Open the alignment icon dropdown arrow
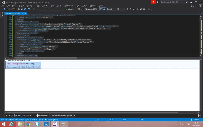Viewport: 203px width, 127px height. click(x=146, y=9)
